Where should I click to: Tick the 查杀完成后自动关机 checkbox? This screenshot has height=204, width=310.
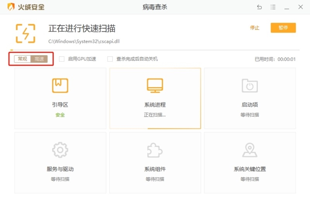pos(110,59)
